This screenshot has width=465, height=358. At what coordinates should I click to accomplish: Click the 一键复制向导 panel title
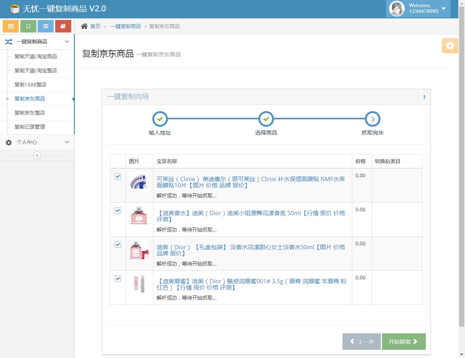[128, 97]
